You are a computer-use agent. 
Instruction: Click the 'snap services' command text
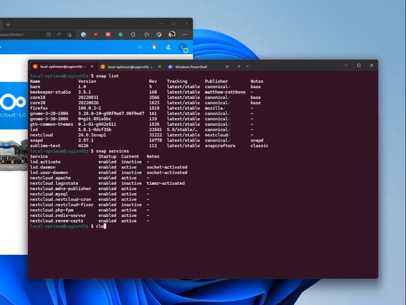tap(112, 151)
